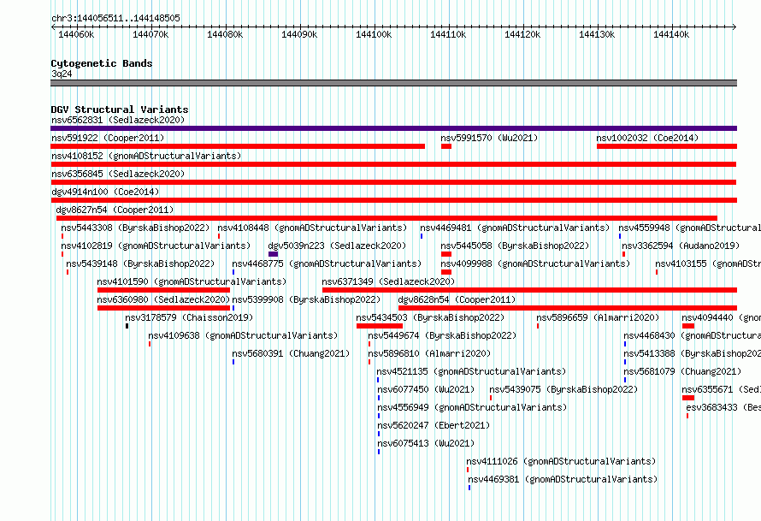Open nsv6371349 (Sedlazeck2020) label
The width and height of the screenshot is (761, 521).
388,281
